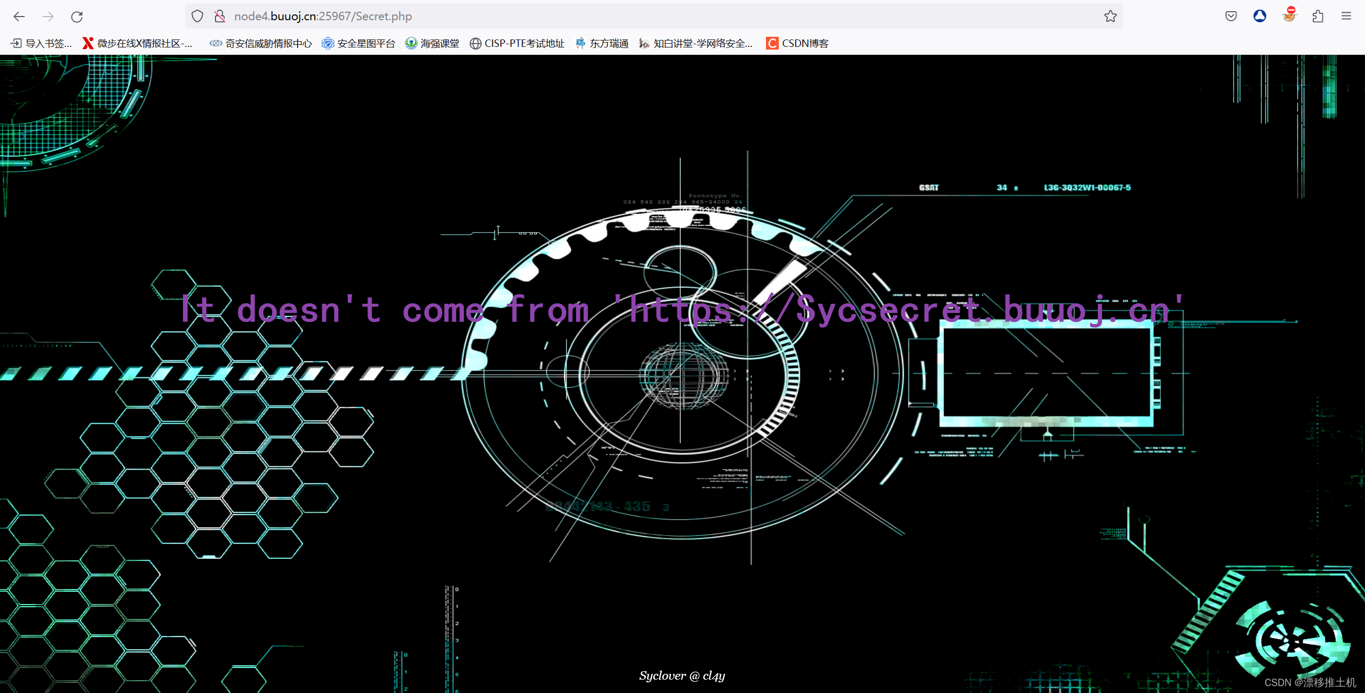
Task: Save the page to Pocket
Action: tap(1231, 16)
